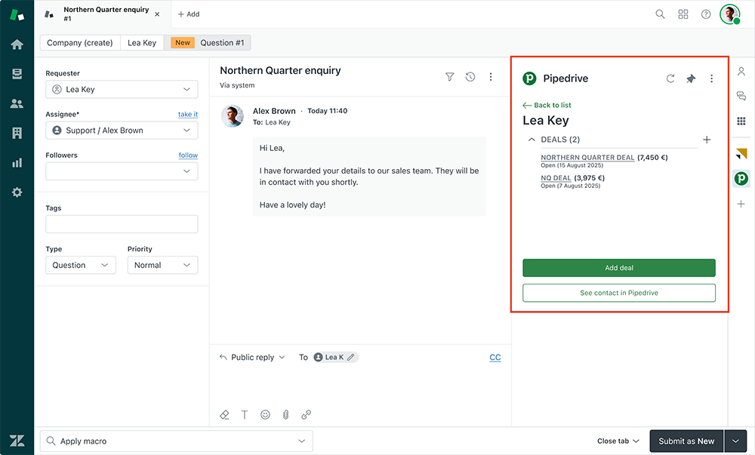Image resolution: width=755 pixels, height=455 pixels.
Task: Open Organizations building icon in sidebar
Action: pos(17,134)
